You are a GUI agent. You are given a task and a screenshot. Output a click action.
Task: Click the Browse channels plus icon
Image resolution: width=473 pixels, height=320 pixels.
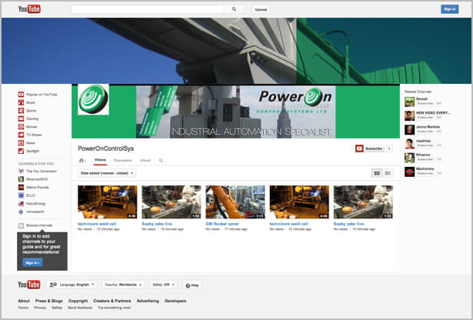(21, 225)
